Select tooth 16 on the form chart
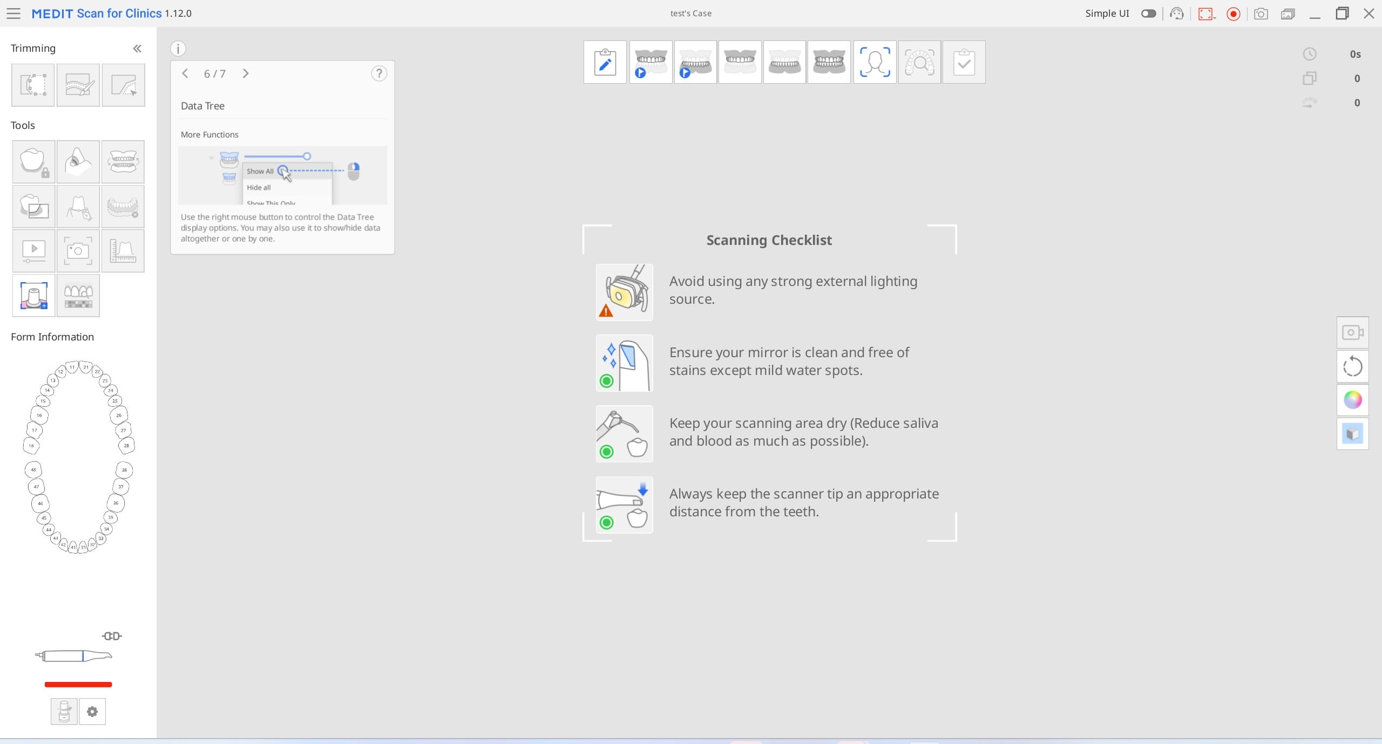The image size is (1382, 744). [x=39, y=415]
